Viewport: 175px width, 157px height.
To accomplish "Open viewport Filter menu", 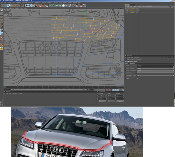I will point(21,8).
